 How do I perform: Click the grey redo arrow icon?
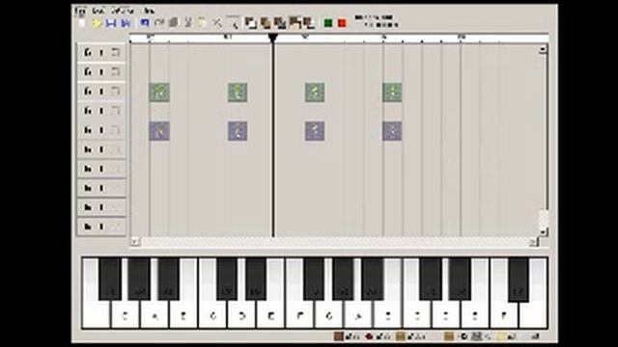pos(158,23)
